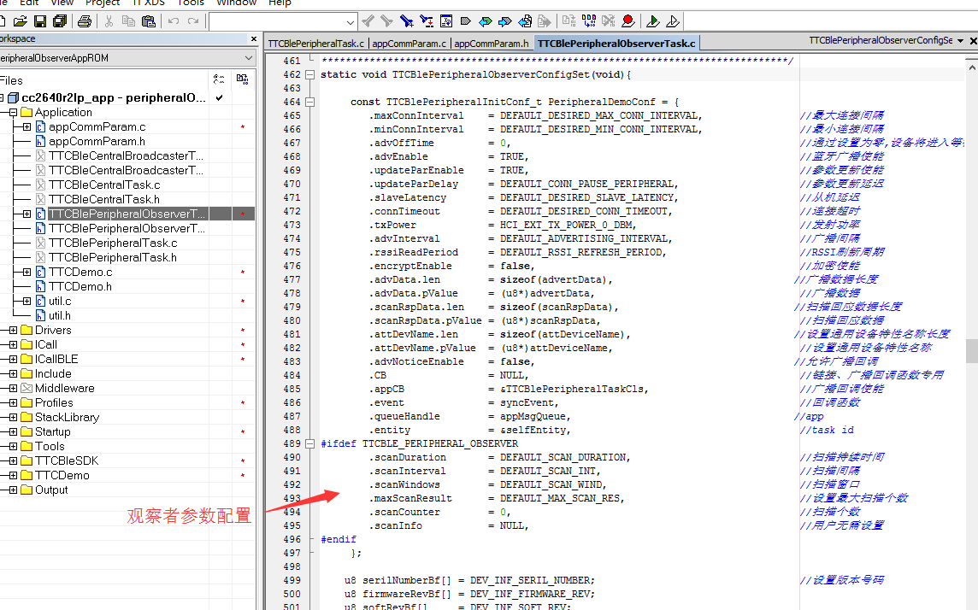Switch to the TTCBlePeripheralTask.c tab
Image resolution: width=978 pixels, height=610 pixels.
pyautogui.click(x=315, y=44)
